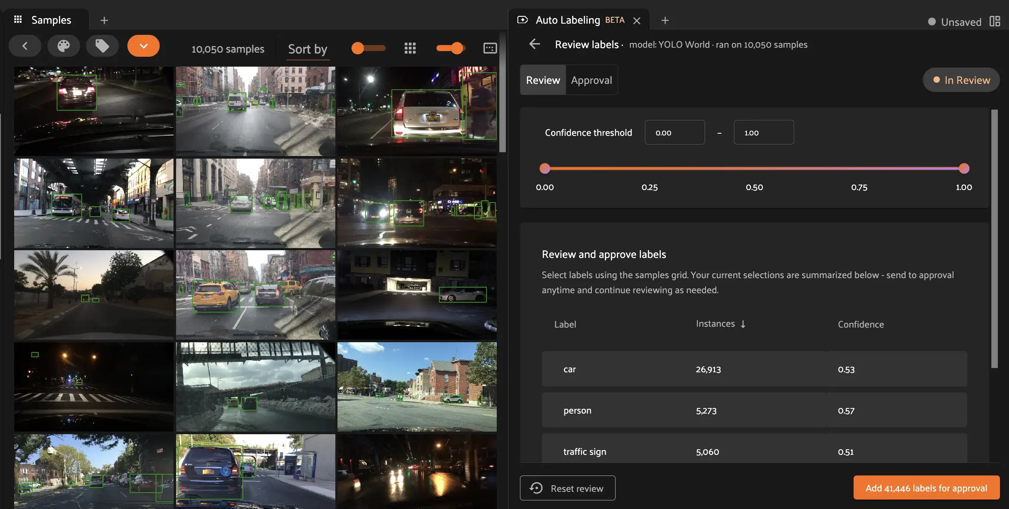1009x509 pixels.
Task: Click the back arrow beside Review labels
Action: tap(535, 44)
